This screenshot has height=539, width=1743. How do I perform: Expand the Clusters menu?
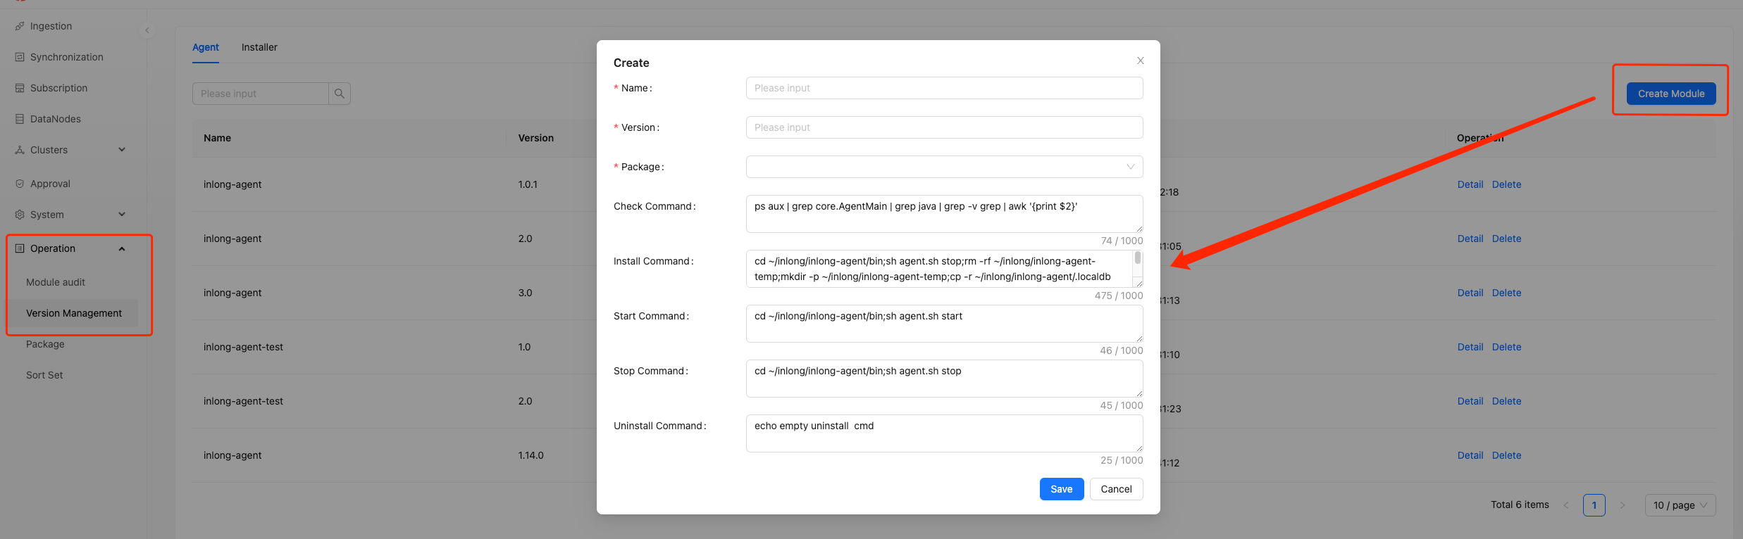click(122, 150)
